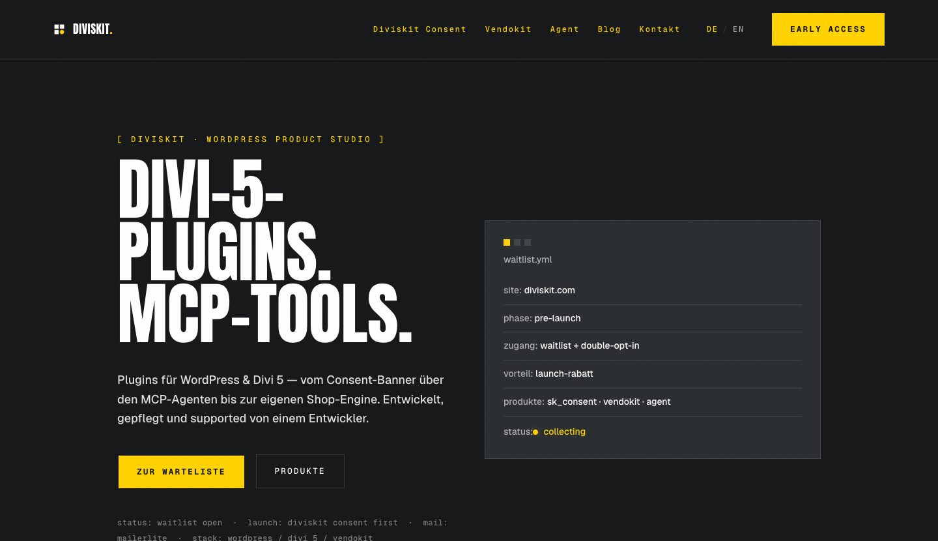Image resolution: width=938 pixels, height=541 pixels.
Task: Open the Kontakt page
Action: coord(659,29)
